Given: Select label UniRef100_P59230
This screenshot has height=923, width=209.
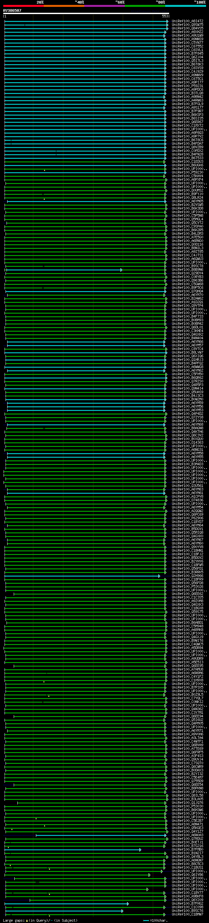Looking at the screenshot, I should (187, 172).
